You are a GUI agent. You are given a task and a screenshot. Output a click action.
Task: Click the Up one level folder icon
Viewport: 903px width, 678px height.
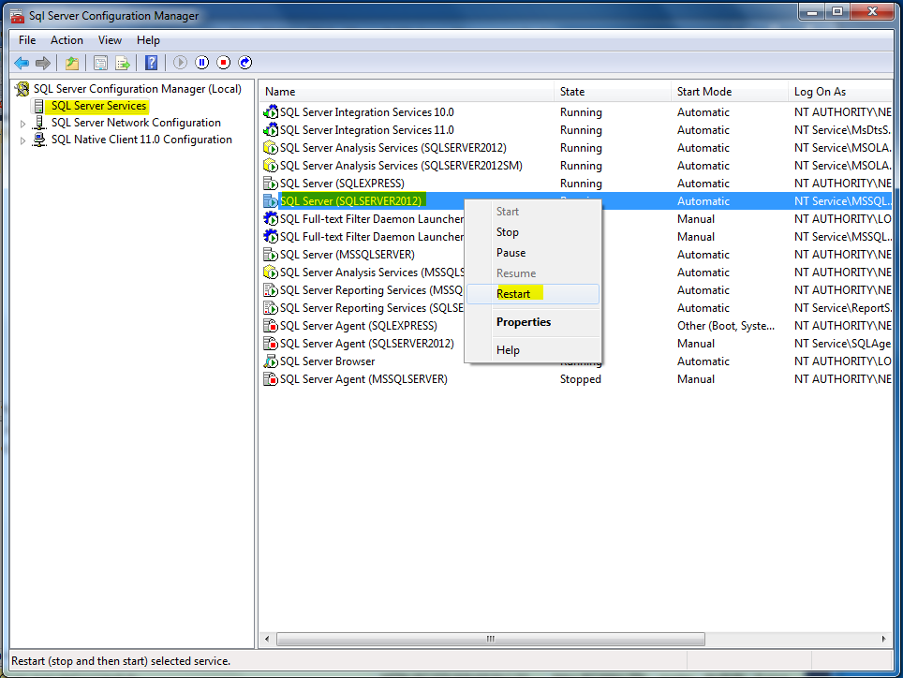click(x=72, y=63)
